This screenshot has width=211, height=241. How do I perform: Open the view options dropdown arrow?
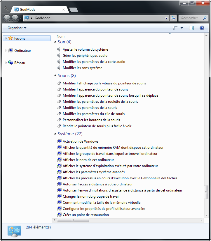click(182, 28)
